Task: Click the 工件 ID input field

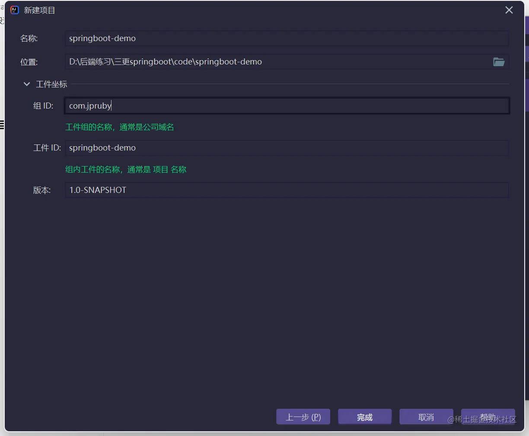Action: click(287, 148)
